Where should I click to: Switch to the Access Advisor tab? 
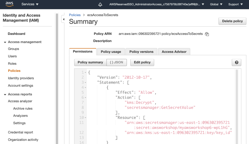[174, 52]
